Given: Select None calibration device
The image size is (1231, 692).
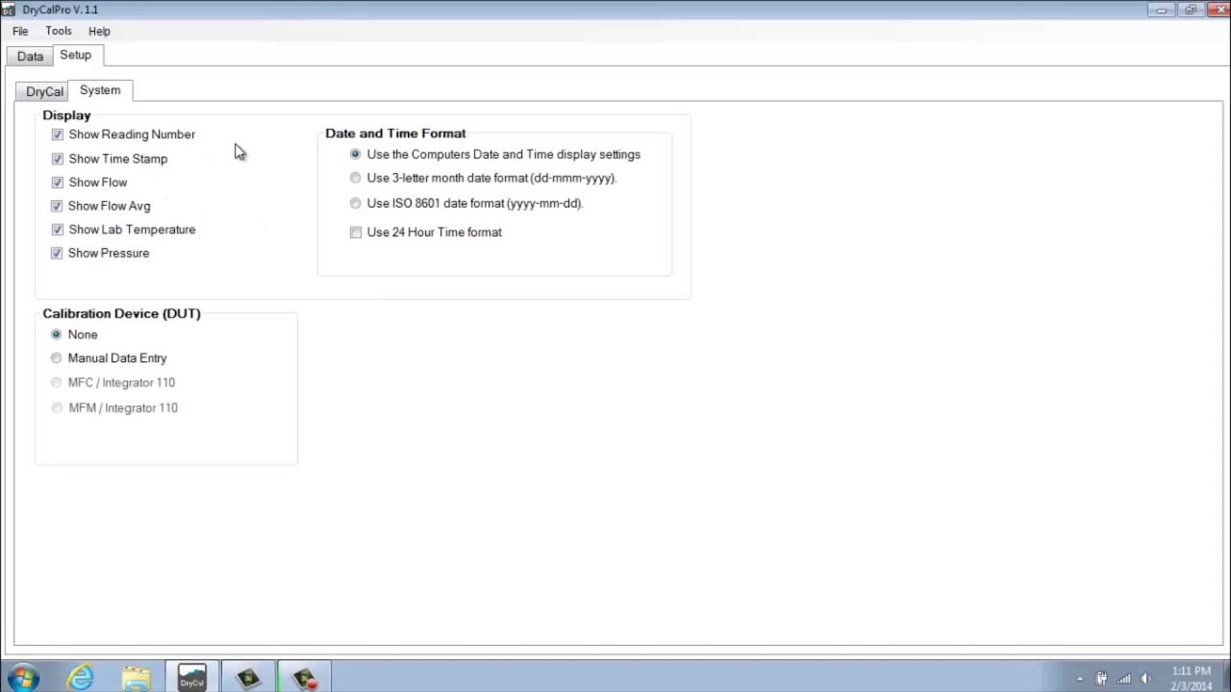Looking at the screenshot, I should coord(57,334).
